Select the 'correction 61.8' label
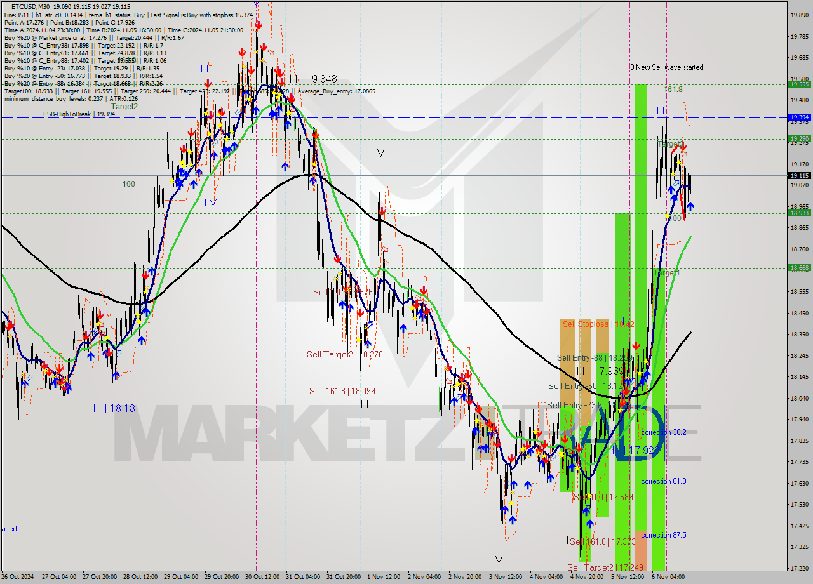 pyautogui.click(x=664, y=481)
